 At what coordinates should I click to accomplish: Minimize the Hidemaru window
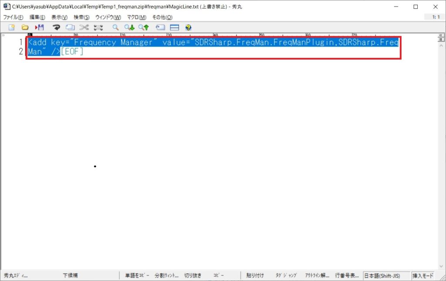point(396,7)
